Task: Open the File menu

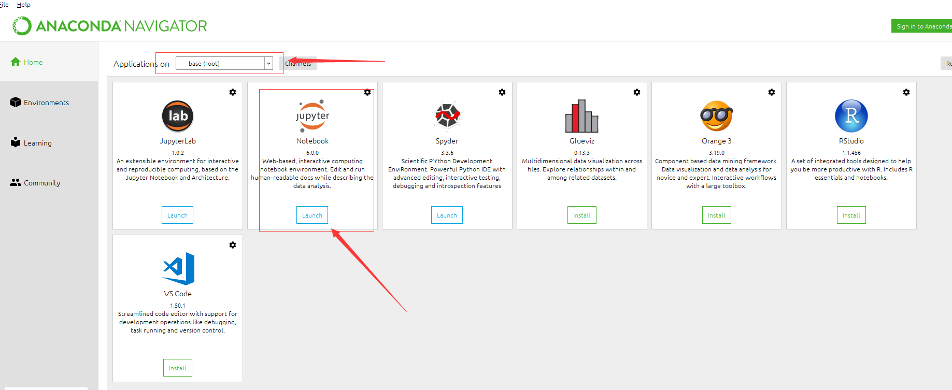Action: coord(4,5)
